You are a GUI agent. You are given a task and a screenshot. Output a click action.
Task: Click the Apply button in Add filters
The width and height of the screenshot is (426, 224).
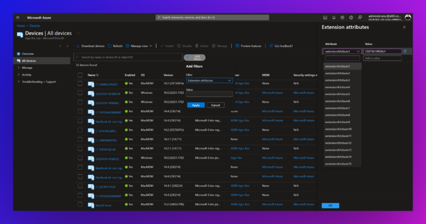tap(196, 105)
